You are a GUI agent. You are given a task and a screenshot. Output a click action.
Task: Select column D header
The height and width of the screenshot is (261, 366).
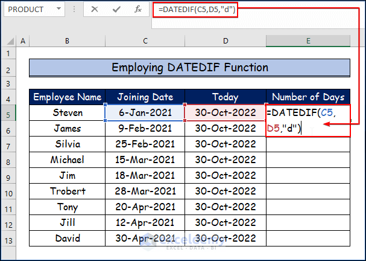pos(226,41)
